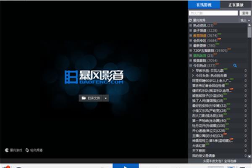Screen dimensions: 252x168
Task: Expand the 早教乐园: 贝瓦儿歌 sub-item
Action: pos(193,71)
